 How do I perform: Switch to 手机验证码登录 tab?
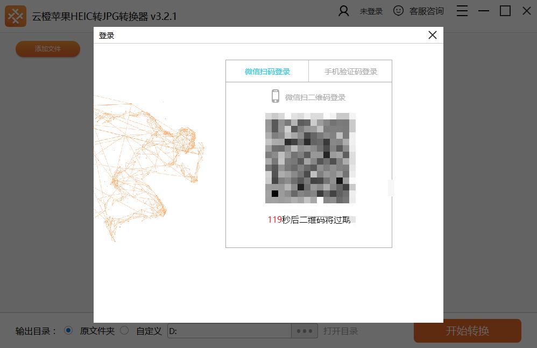351,72
